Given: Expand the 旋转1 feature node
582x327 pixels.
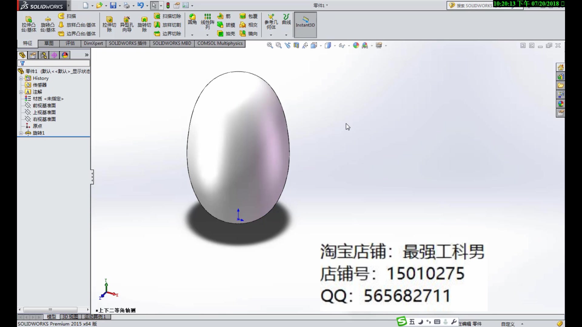Looking at the screenshot, I should [21, 133].
